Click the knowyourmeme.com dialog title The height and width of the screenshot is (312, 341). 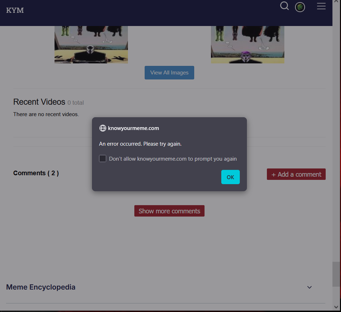133,128
